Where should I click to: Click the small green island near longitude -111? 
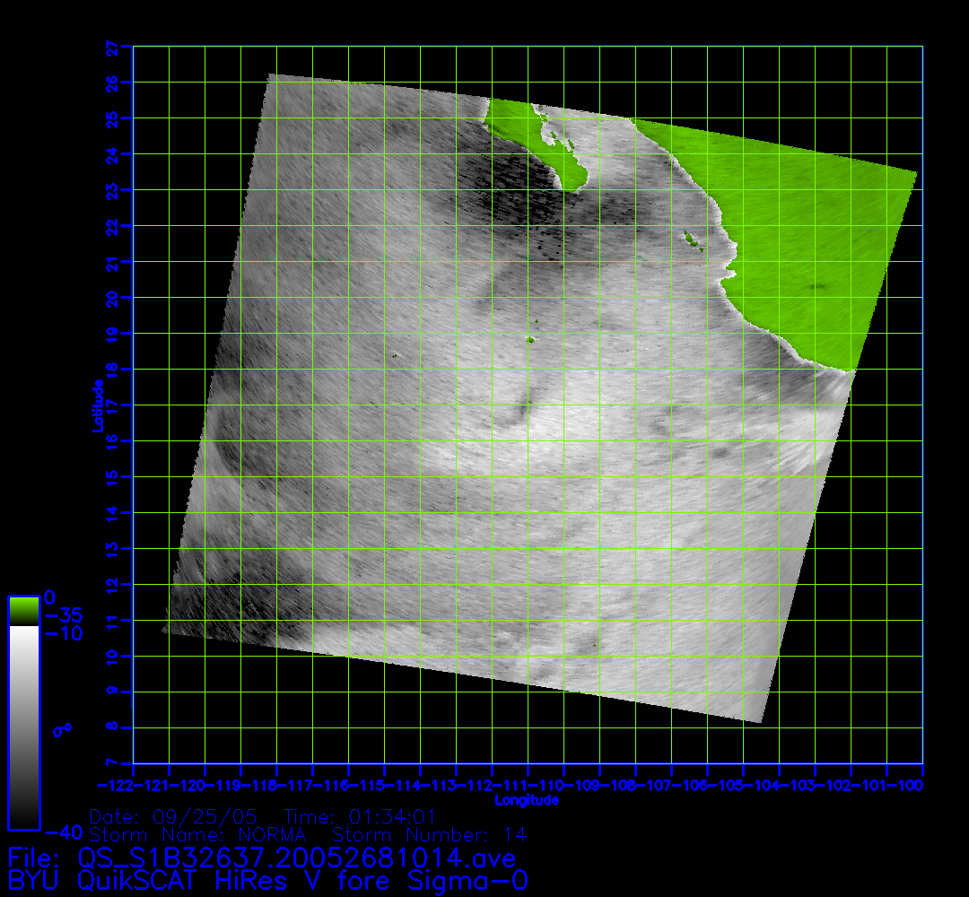[x=530, y=340]
